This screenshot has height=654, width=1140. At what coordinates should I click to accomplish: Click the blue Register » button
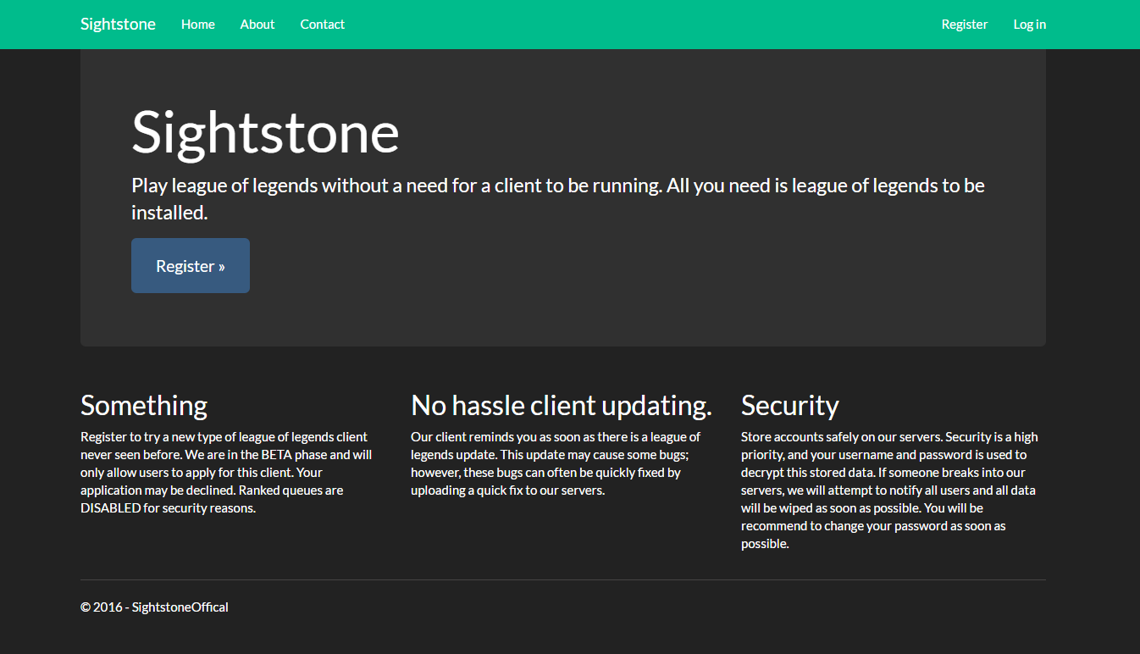[x=191, y=266]
